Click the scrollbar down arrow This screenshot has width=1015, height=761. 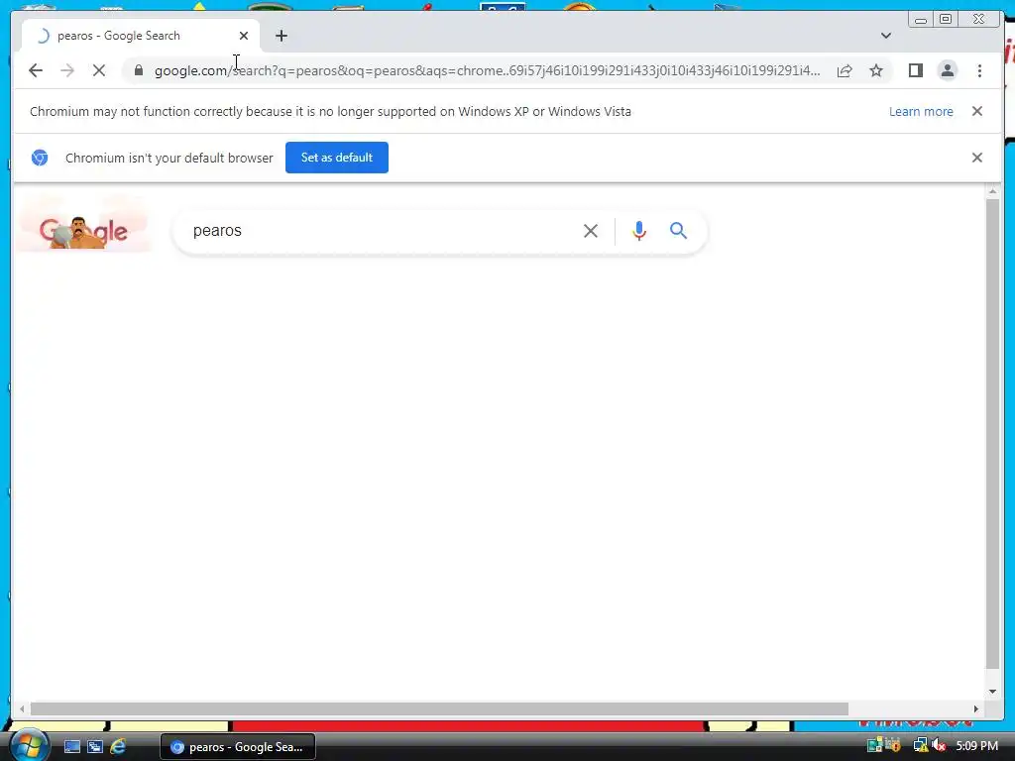tap(992, 691)
